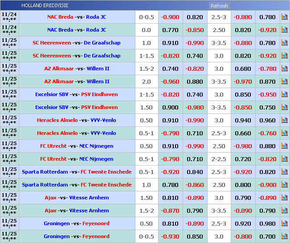290x243 pixels.
Task: Select odds -0.790 in Heracles Almelo 0.5-1 row
Action: 170,134
